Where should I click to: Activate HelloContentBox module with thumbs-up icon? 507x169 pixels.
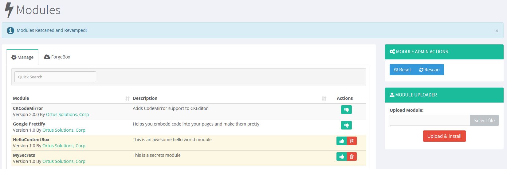[341, 141]
